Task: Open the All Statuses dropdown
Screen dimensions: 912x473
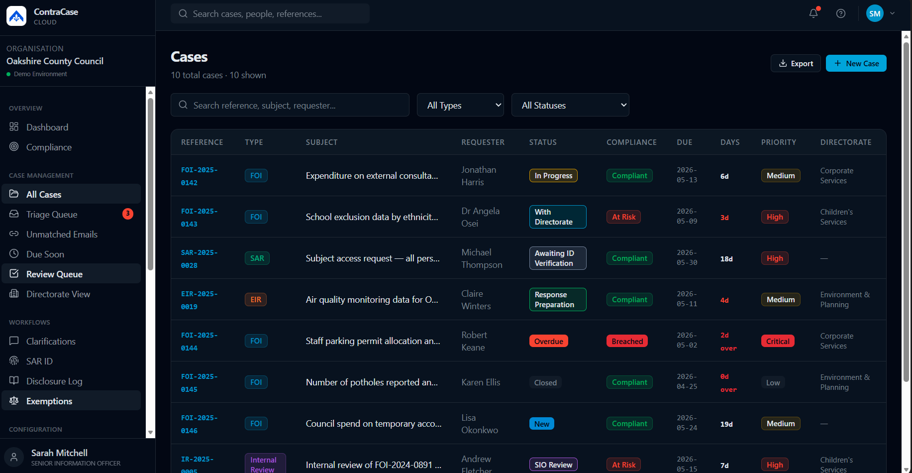Action: coord(570,105)
